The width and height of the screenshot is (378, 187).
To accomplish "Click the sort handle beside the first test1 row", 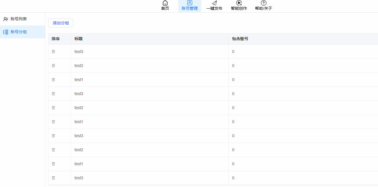I will tap(53, 80).
